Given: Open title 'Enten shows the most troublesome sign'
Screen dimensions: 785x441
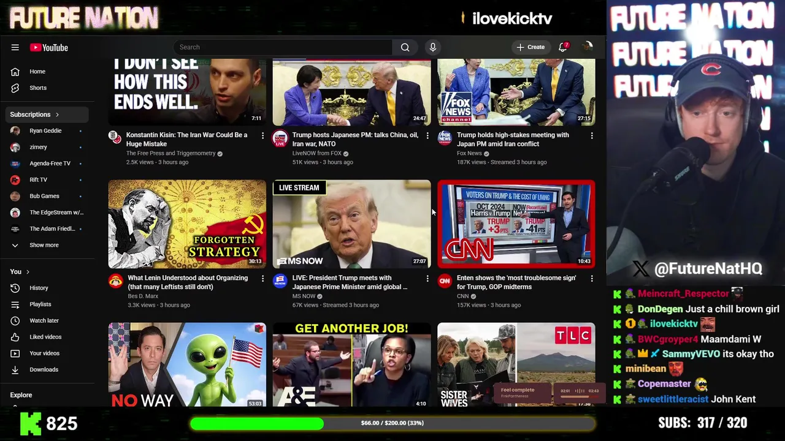Looking at the screenshot, I should point(516,282).
